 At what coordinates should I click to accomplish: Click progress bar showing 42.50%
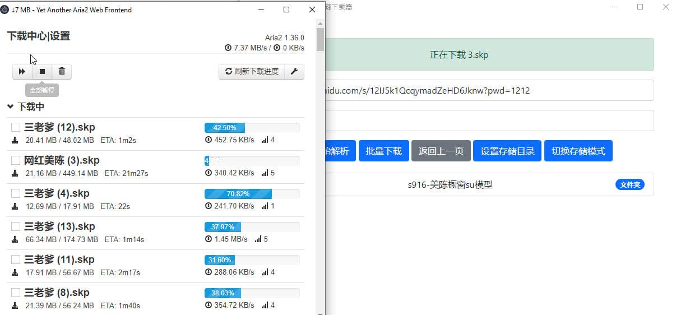click(252, 128)
